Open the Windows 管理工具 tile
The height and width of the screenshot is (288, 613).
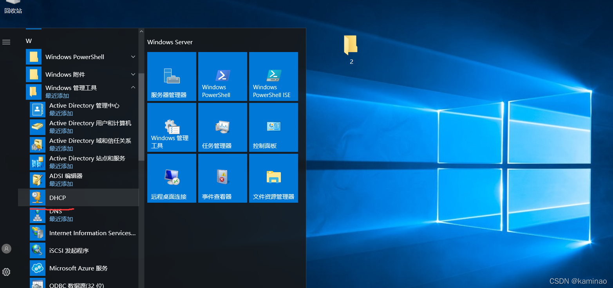coord(172,127)
